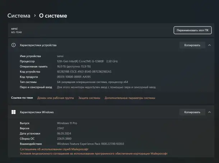Select the Windows 11 Pro edition value

[x=67, y=123]
